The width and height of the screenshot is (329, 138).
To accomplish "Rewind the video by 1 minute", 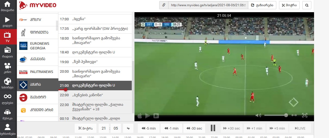I will (171, 129).
